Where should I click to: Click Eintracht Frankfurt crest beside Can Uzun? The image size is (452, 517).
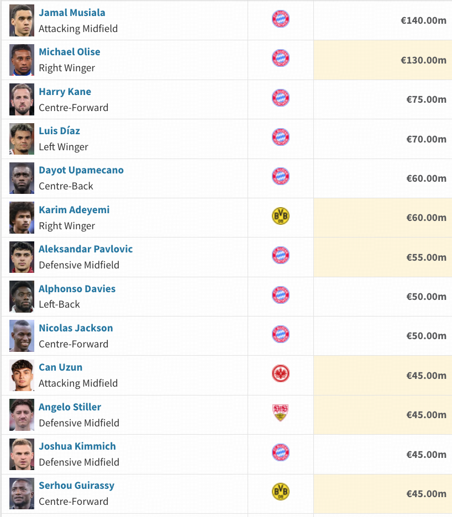281,374
